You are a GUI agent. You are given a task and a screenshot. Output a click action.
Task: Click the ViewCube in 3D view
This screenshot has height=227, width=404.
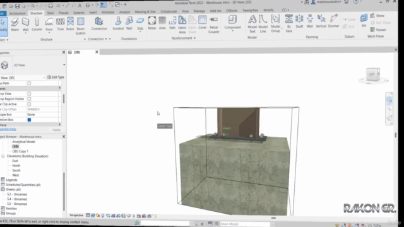point(372,74)
